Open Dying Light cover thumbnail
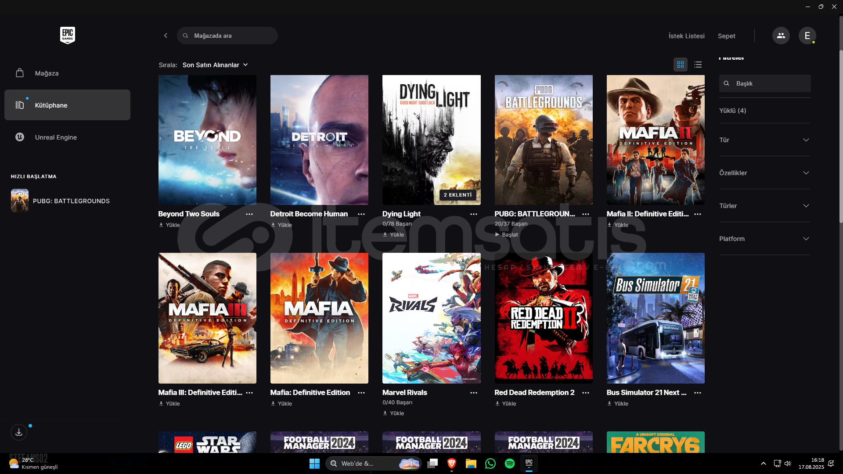This screenshot has height=474, width=843. pyautogui.click(x=432, y=140)
